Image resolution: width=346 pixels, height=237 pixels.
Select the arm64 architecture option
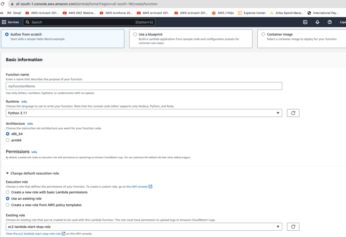[8, 140]
